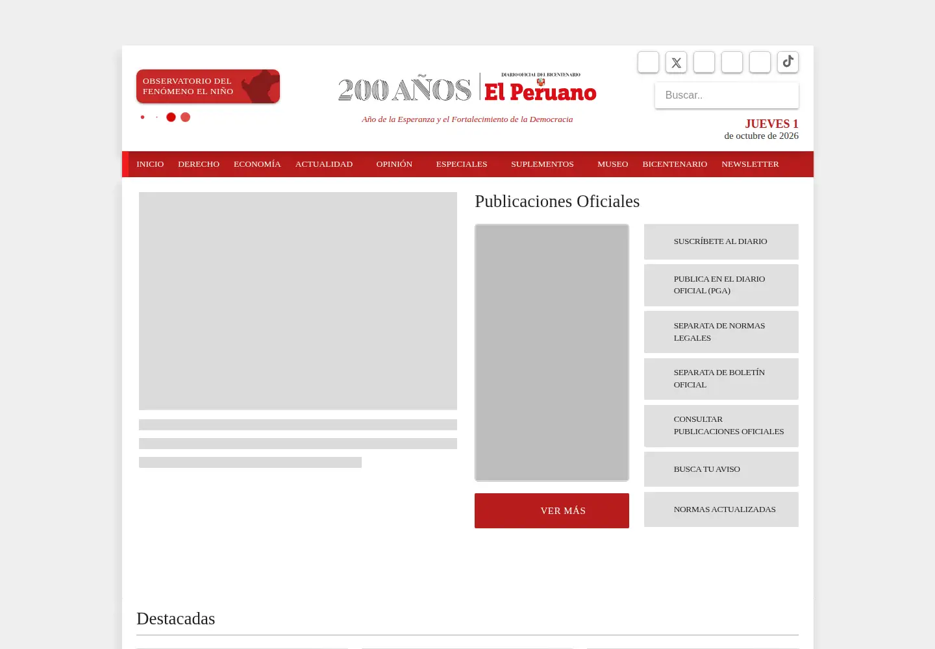The height and width of the screenshot is (649, 935).
Task: Open the OPINIÓN menu
Action: click(x=394, y=164)
